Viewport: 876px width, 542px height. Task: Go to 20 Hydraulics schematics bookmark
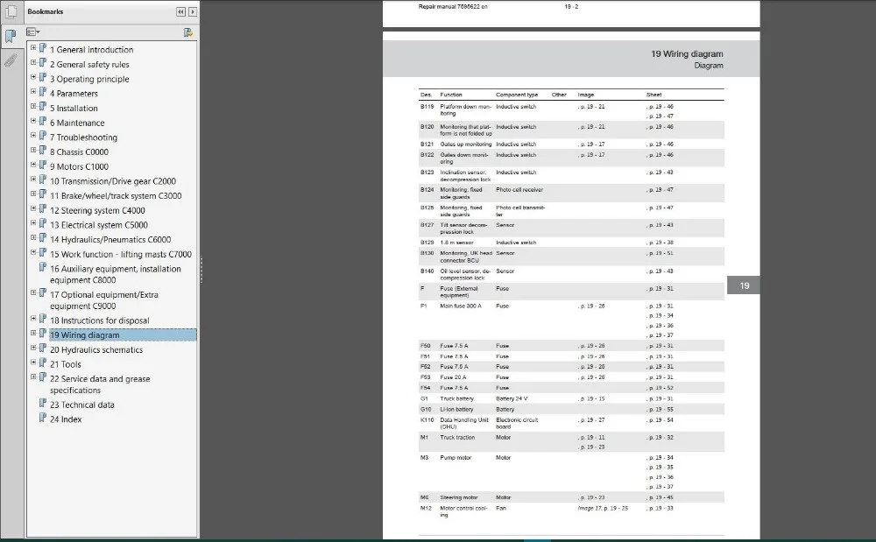click(96, 350)
